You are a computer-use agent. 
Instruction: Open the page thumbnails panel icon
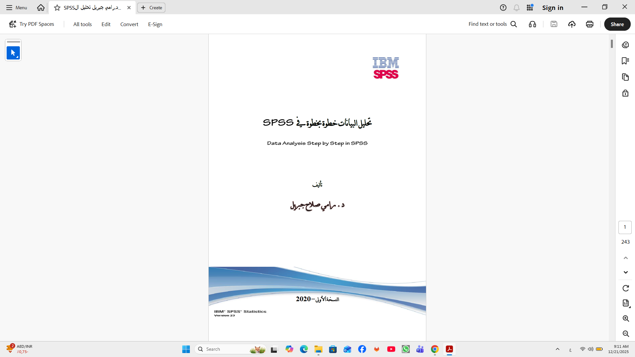point(625,77)
